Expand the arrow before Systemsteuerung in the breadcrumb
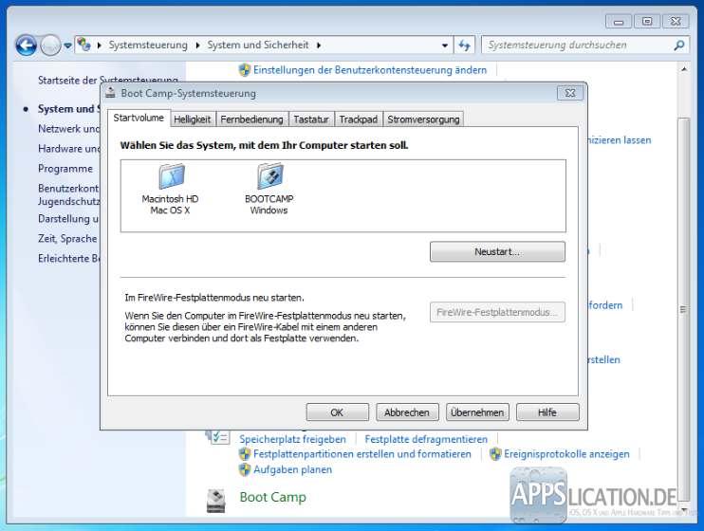Image resolution: width=704 pixels, height=531 pixels. (x=100, y=46)
